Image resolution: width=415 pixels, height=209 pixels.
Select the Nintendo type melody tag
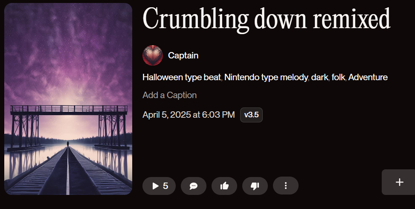tap(266, 78)
